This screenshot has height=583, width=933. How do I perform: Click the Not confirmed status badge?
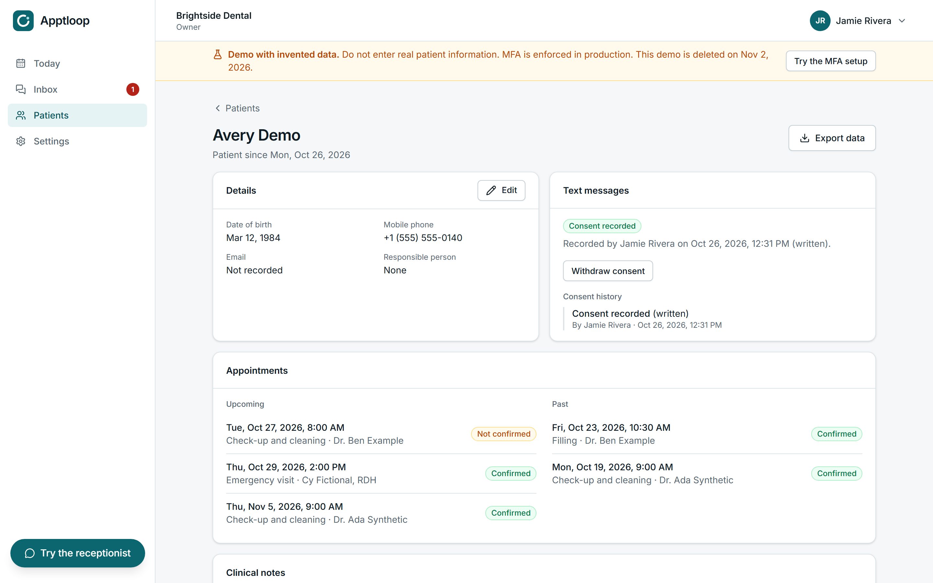(503, 434)
